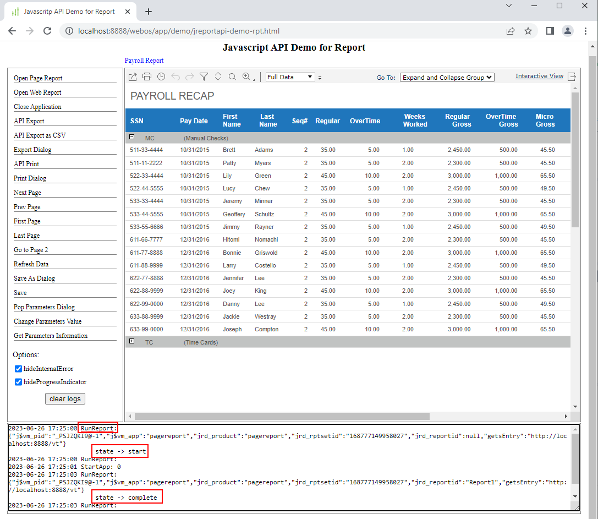Click the Export toolbar icon
The width and height of the screenshot is (598, 519).
tap(133, 77)
